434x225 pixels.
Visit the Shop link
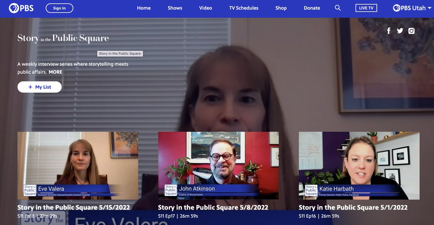tap(281, 8)
